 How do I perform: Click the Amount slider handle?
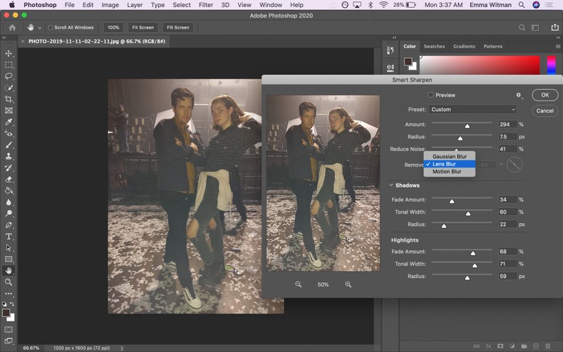coord(468,126)
